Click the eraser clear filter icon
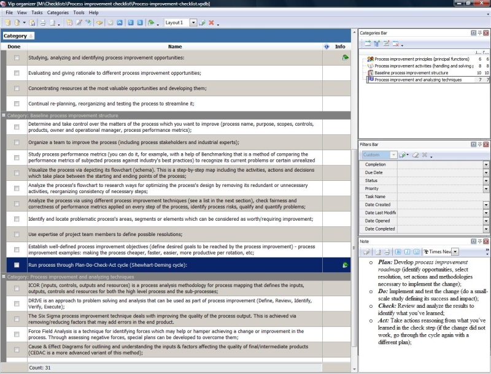Image resolution: width=491 pixels, height=374 pixels. pyautogui.click(x=416, y=155)
